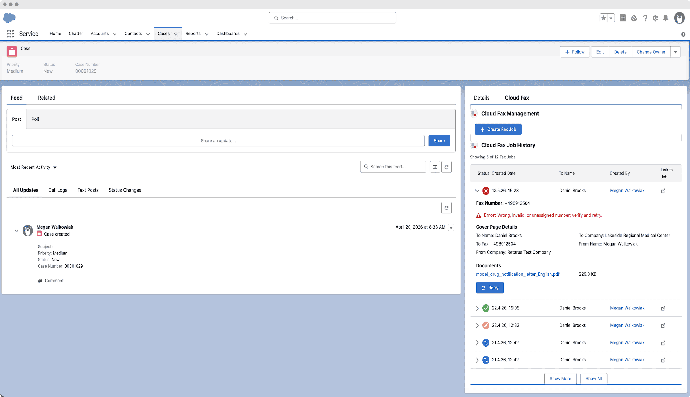Click the Show All fax jobs button
Screen dimensions: 690x397
pos(594,379)
